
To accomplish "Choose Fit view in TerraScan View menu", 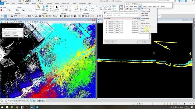I will 144,29.
